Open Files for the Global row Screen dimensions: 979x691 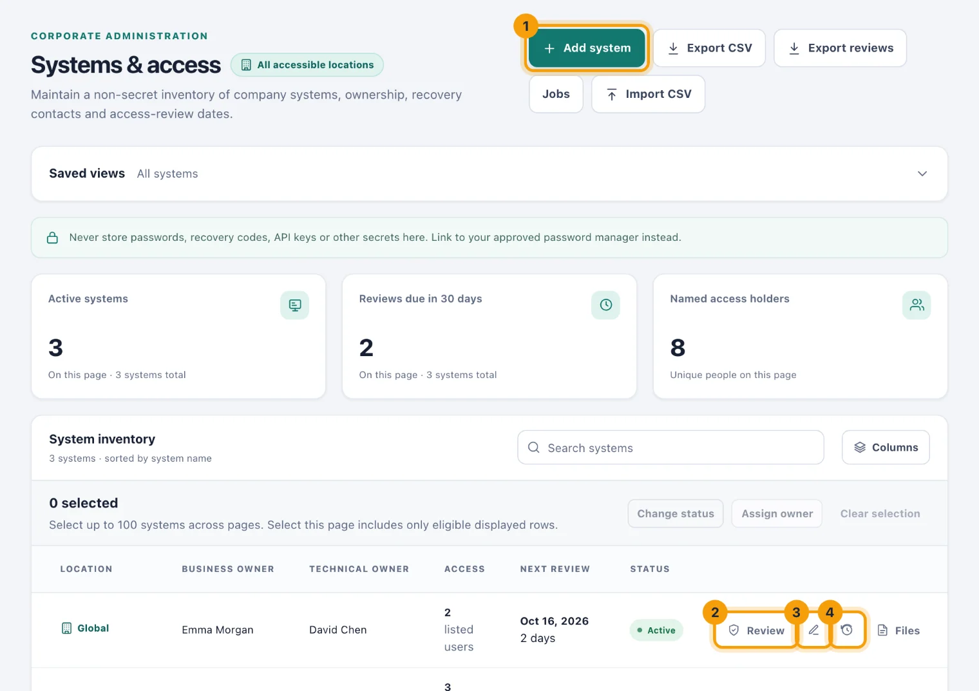pos(898,630)
